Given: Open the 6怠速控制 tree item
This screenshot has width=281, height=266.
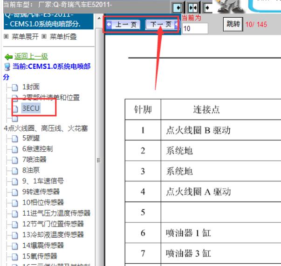Looking at the screenshot, I should tap(37, 149).
